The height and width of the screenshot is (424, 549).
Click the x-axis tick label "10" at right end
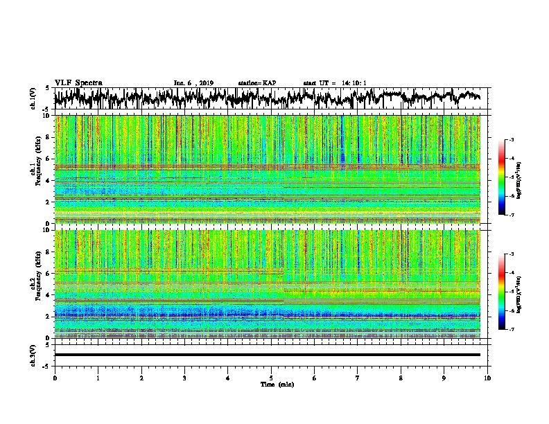click(487, 378)
